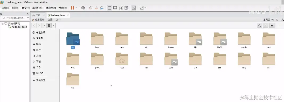The width and height of the screenshot is (284, 102).
Task: Click the root location path button
Action: point(49,26)
